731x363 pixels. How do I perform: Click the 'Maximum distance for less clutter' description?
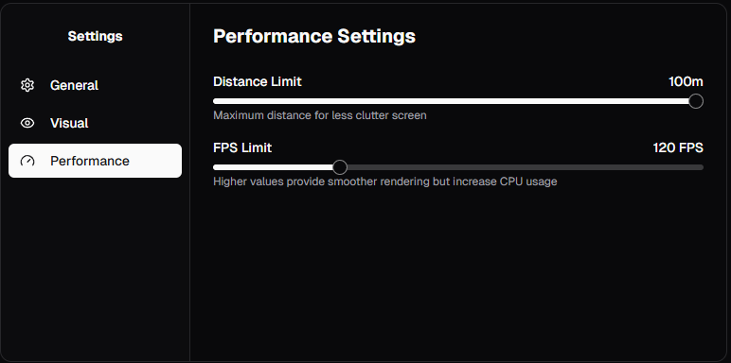[x=320, y=115]
